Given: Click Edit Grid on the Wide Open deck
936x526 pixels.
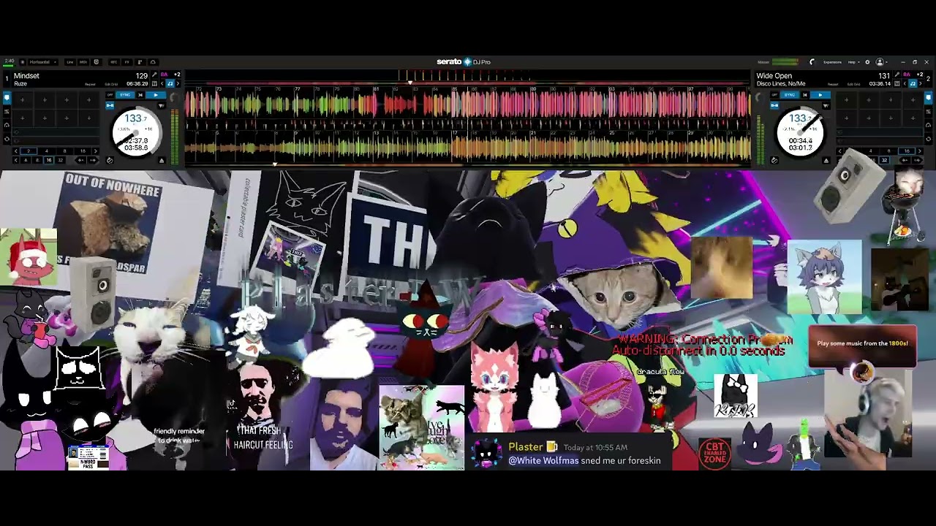Looking at the screenshot, I should pos(854,84).
